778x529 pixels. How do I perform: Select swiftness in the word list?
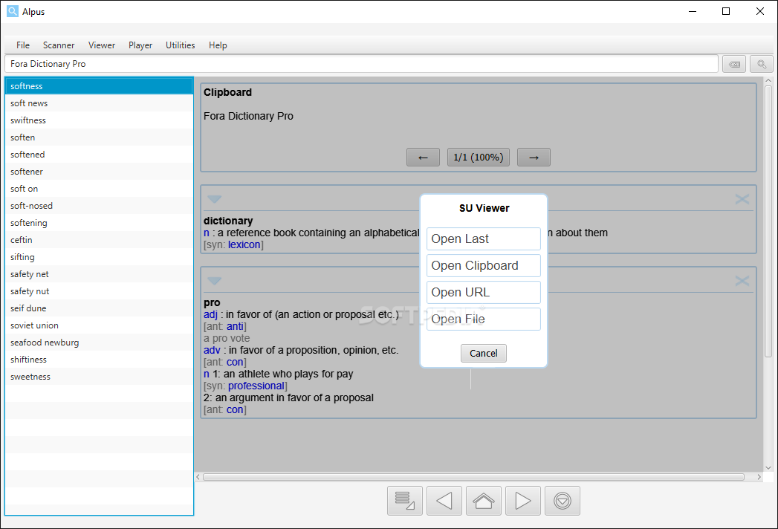point(100,120)
